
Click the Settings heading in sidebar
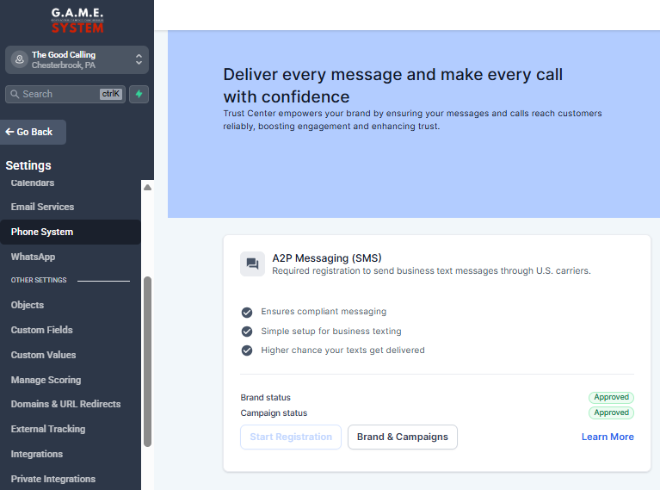28,165
